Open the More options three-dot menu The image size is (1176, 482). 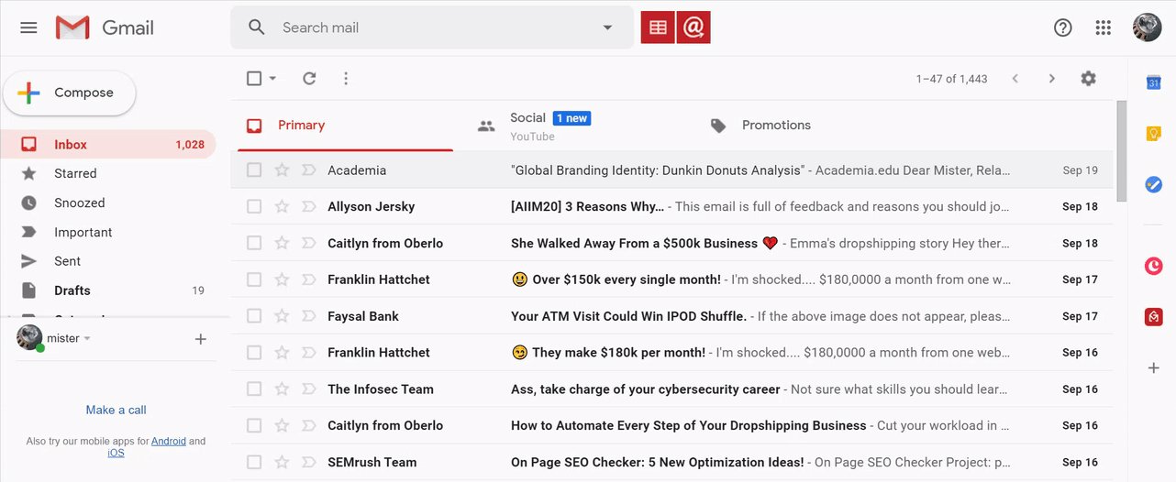tap(346, 79)
